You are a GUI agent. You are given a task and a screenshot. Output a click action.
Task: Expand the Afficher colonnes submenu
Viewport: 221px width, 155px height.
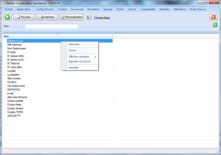coord(80,57)
